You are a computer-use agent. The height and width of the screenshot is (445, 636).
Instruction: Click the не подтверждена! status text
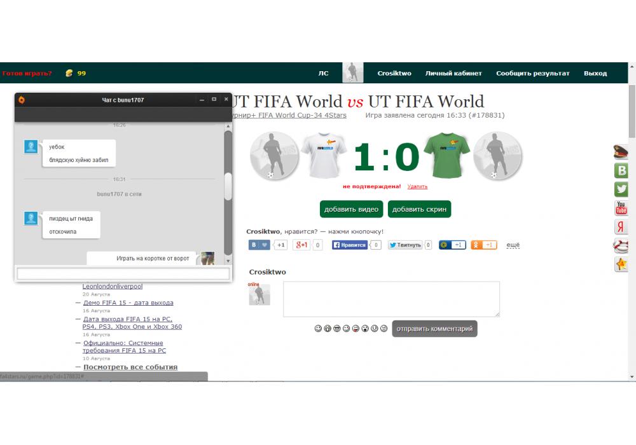tap(372, 186)
